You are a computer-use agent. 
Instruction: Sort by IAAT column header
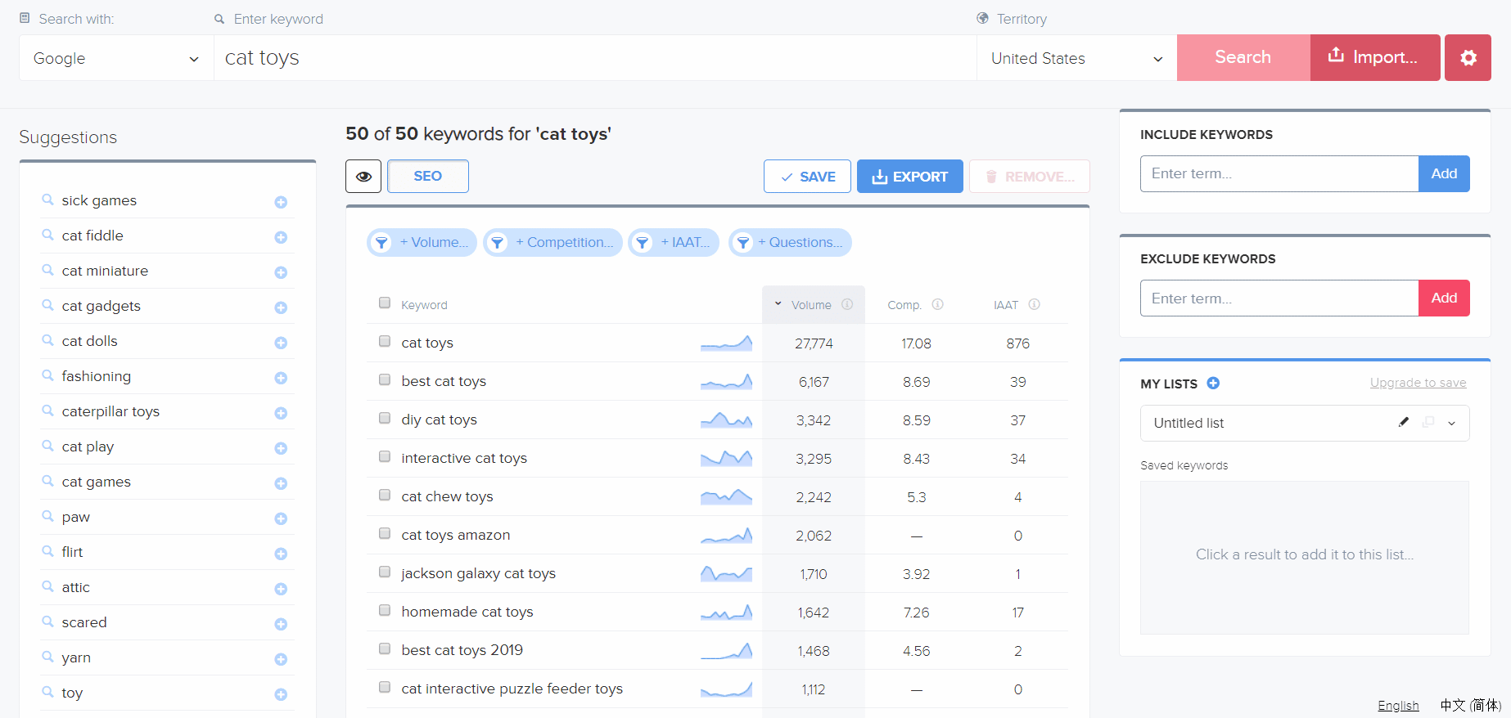pyautogui.click(x=1006, y=305)
